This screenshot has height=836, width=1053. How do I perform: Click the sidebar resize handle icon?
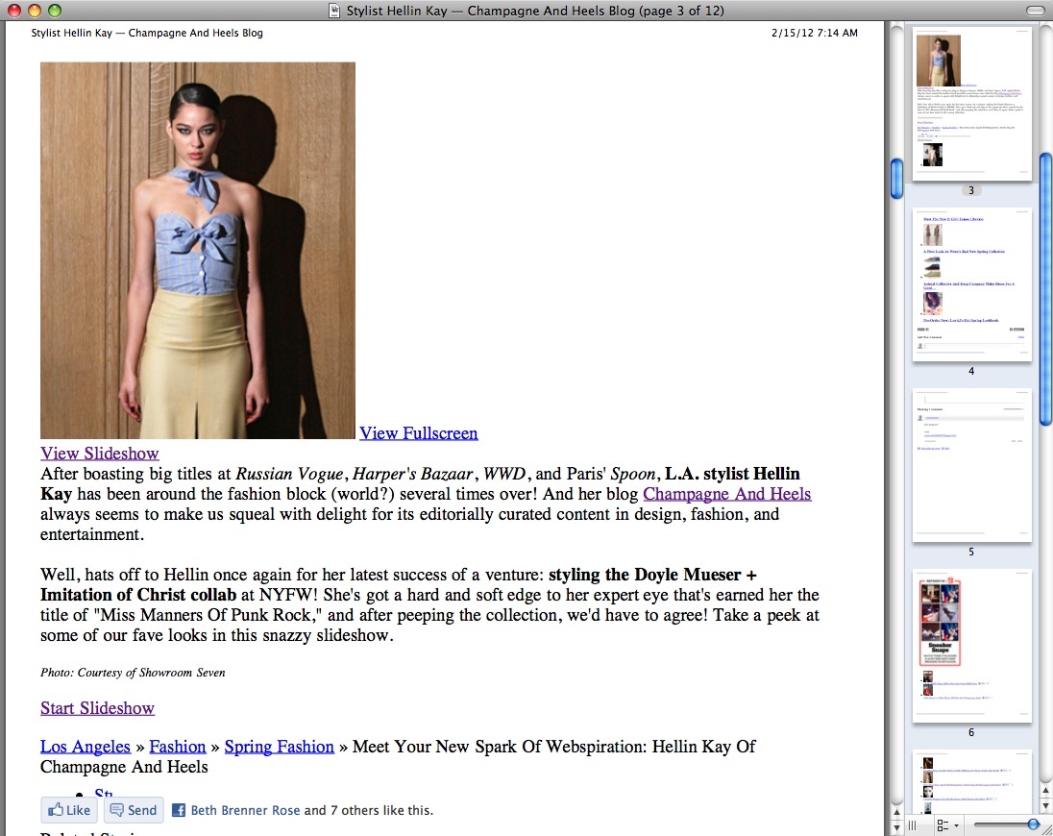pos(913,825)
